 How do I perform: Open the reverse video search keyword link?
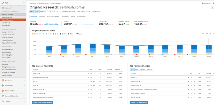pyautogui.click(x=40, y=77)
